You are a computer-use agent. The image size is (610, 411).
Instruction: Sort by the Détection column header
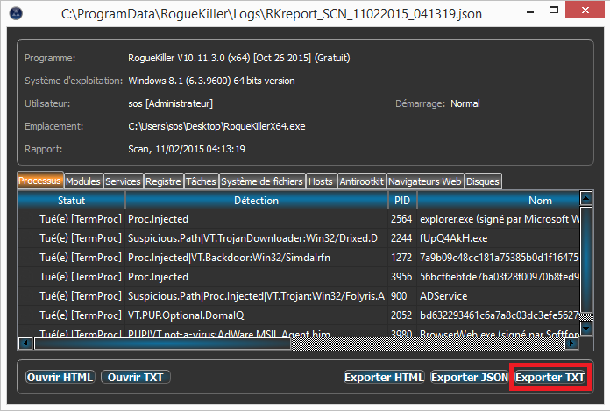pyautogui.click(x=255, y=201)
